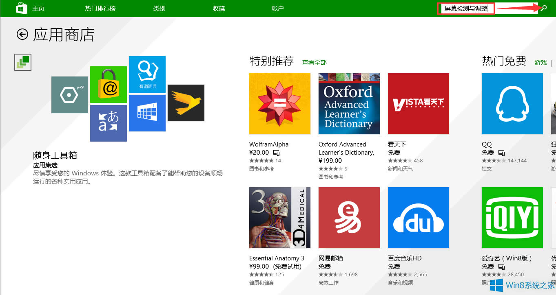Open the Oxford Advanced Learner's Dictionary tile
556x295 pixels.
pos(349,103)
